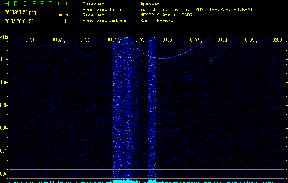The width and height of the screenshot is (288, 183).
Task: Select the @yuhmari observer name
Action: tap(155, 4)
